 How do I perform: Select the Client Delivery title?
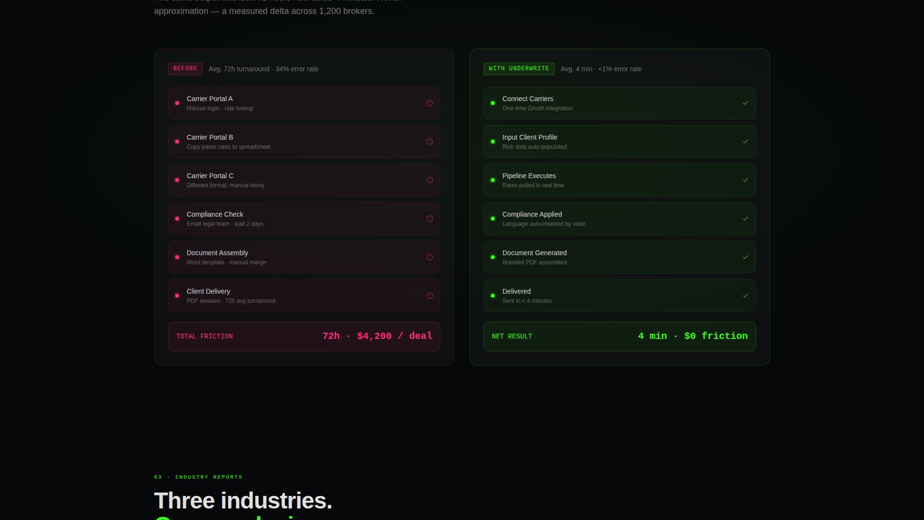point(208,291)
